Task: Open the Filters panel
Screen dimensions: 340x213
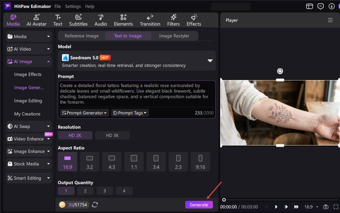Action: [173, 20]
